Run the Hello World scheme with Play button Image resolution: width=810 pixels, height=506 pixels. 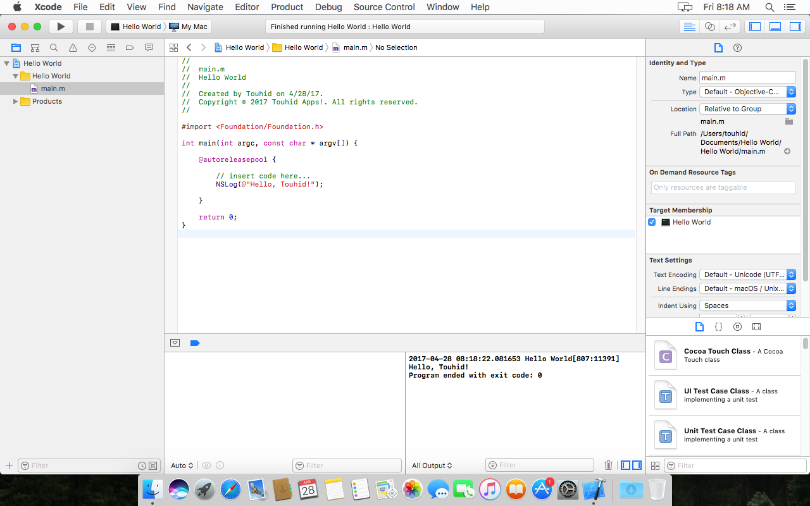tap(61, 27)
